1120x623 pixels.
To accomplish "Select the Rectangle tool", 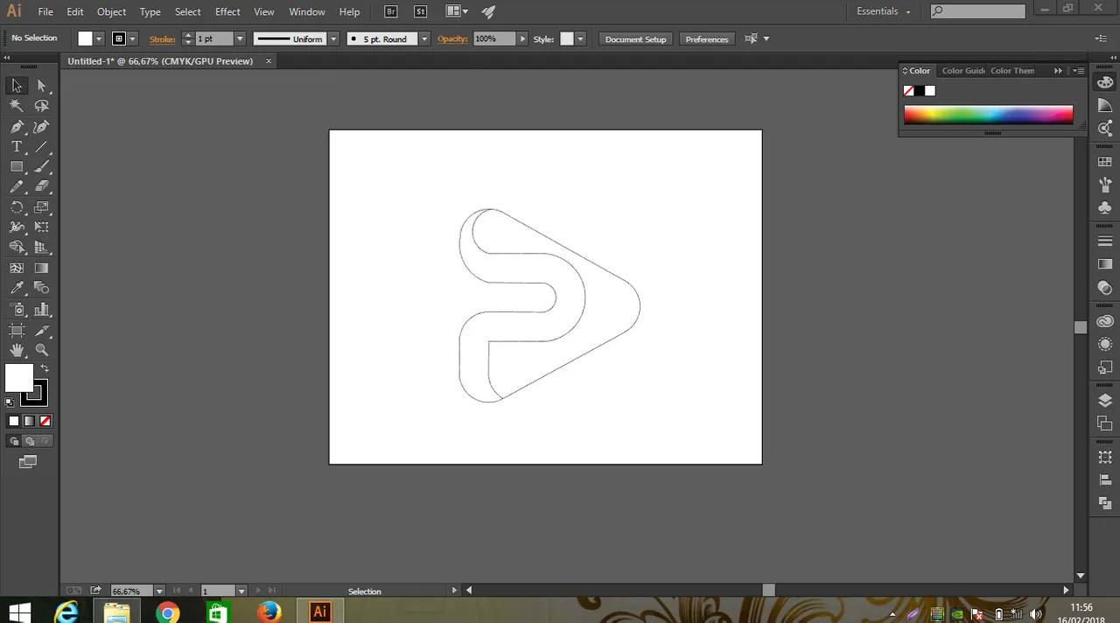I will point(17,167).
